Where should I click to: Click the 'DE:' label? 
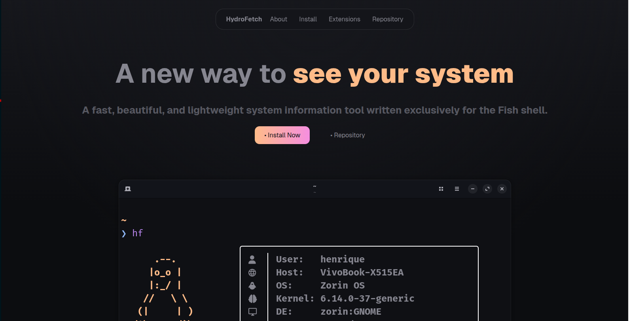(284, 312)
